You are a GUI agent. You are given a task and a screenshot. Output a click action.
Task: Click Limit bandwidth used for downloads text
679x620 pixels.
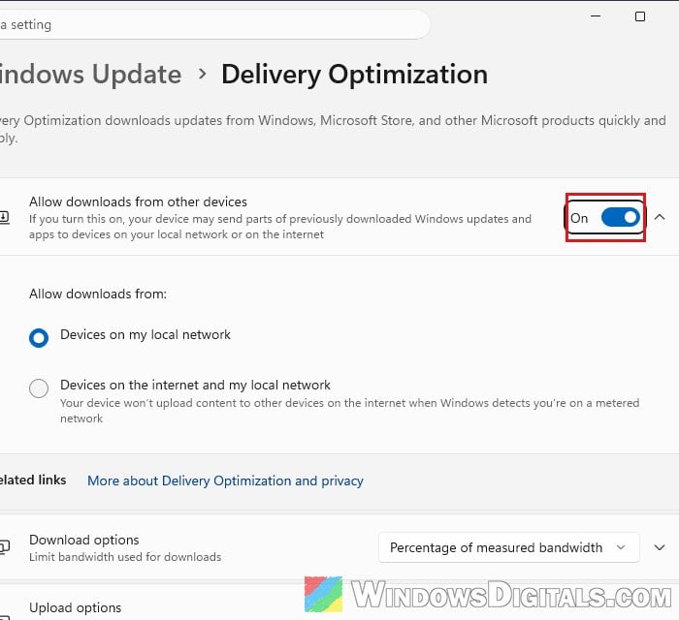click(x=125, y=557)
